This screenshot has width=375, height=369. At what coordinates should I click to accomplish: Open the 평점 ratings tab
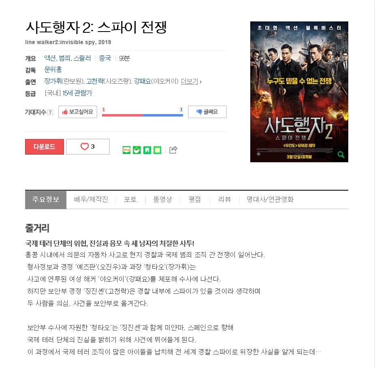[x=195, y=199]
